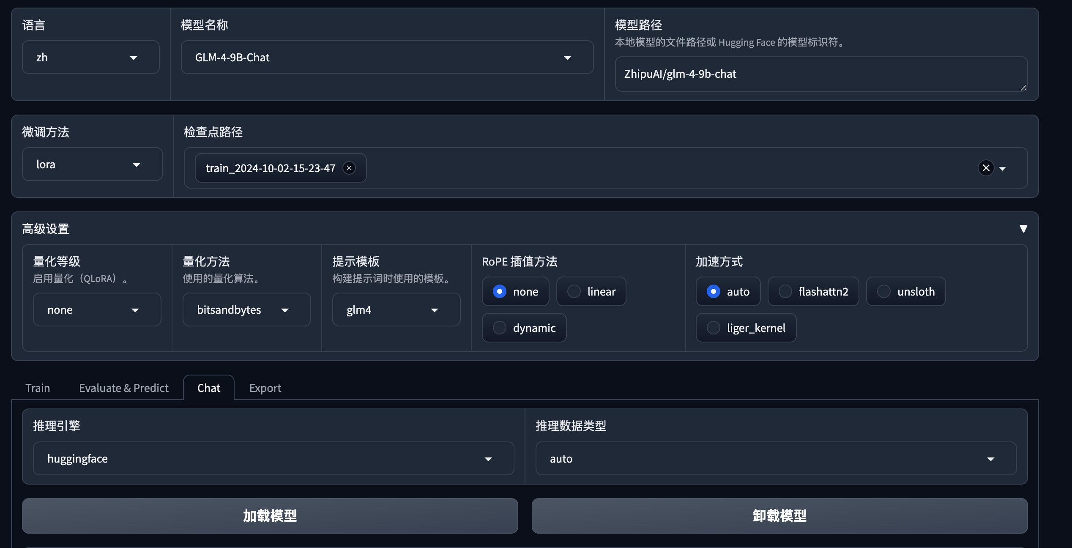Switch to the Chat tab

pyautogui.click(x=209, y=388)
